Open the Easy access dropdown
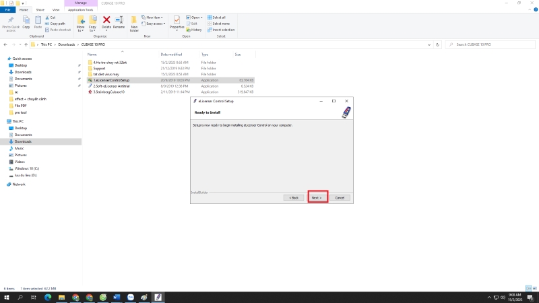This screenshot has width=539, height=303. pyautogui.click(x=154, y=24)
